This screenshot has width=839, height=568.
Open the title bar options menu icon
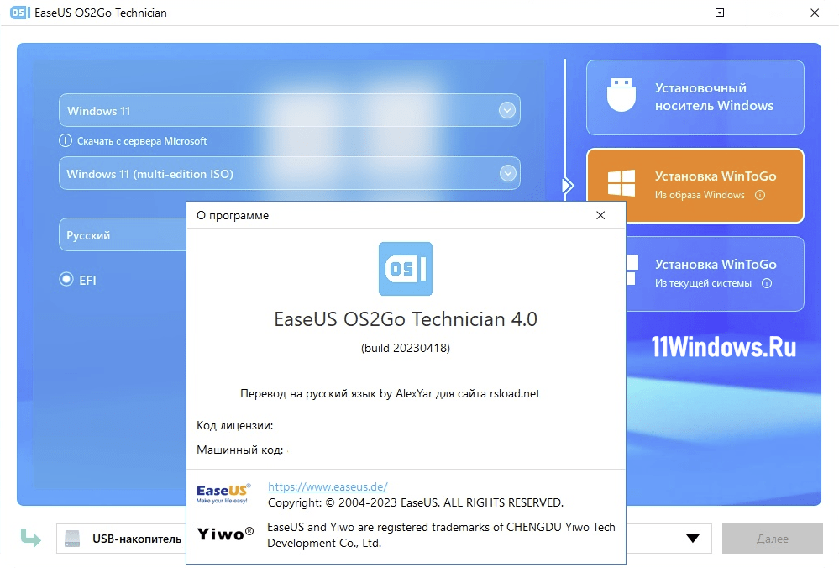(720, 13)
